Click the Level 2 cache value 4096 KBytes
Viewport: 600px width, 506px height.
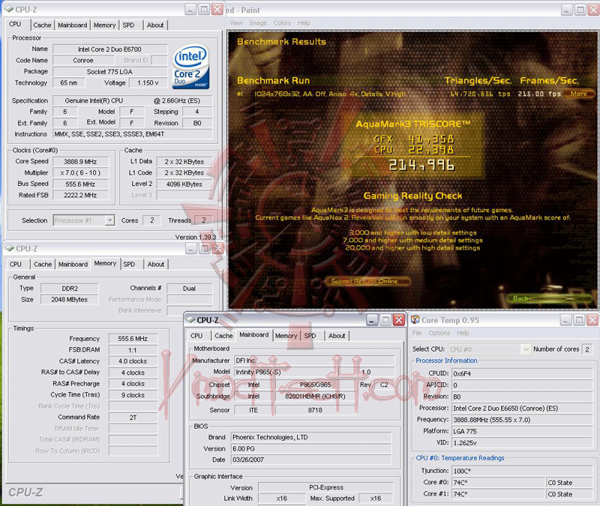[184, 184]
